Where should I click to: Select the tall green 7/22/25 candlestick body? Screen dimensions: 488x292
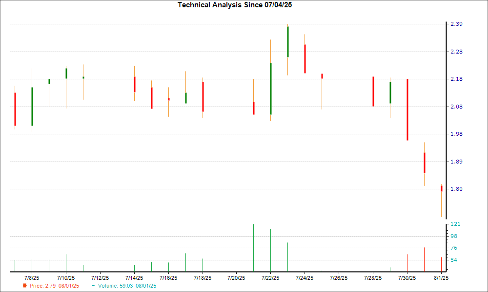[x=271, y=89]
